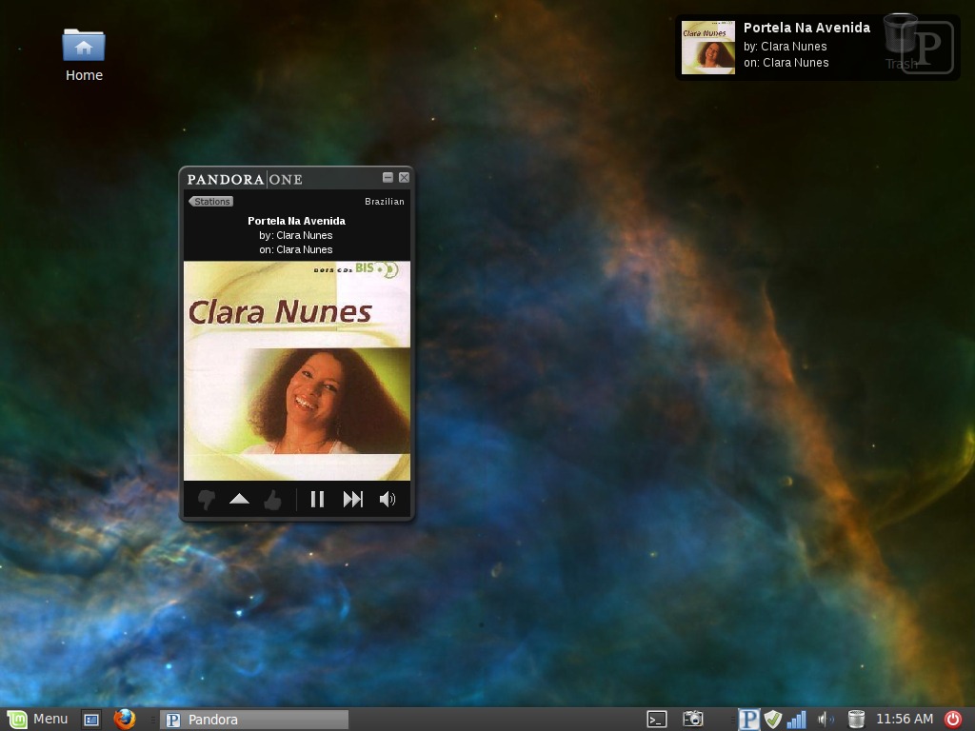
Task: Open the Home folder desktop icon
Action: pos(84,54)
